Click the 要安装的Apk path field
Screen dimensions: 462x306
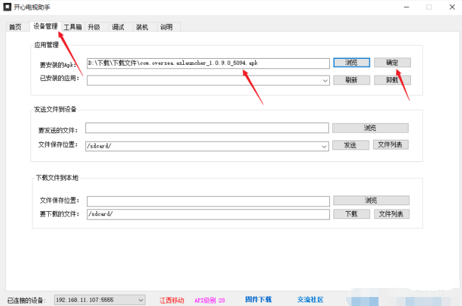click(x=208, y=63)
